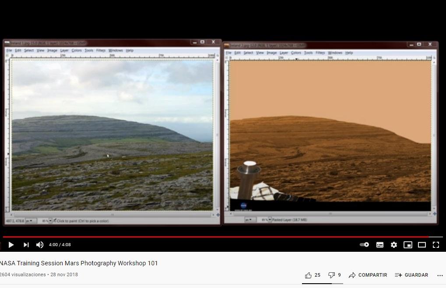
Task: Click the video title NASA Training Session
Action: click(x=79, y=263)
